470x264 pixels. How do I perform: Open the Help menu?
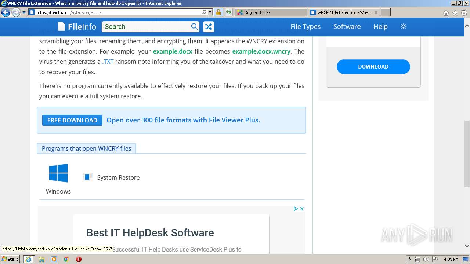[380, 26]
